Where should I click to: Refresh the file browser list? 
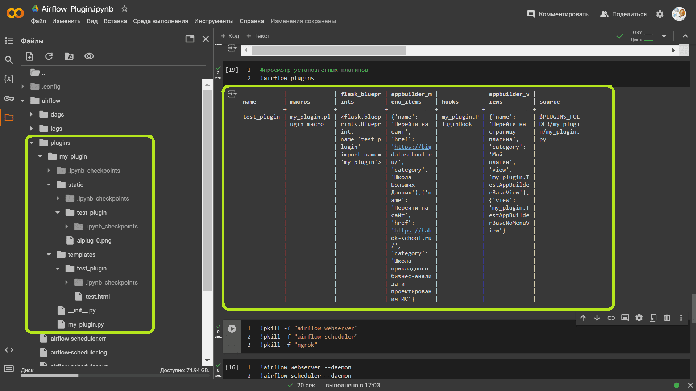pos(49,56)
